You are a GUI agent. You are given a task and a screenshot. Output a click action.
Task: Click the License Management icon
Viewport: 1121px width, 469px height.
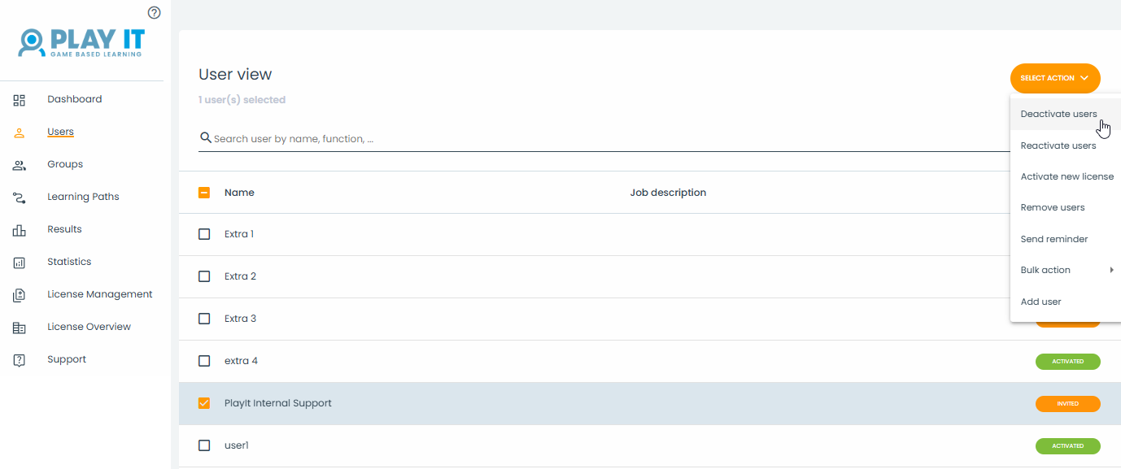click(x=20, y=295)
